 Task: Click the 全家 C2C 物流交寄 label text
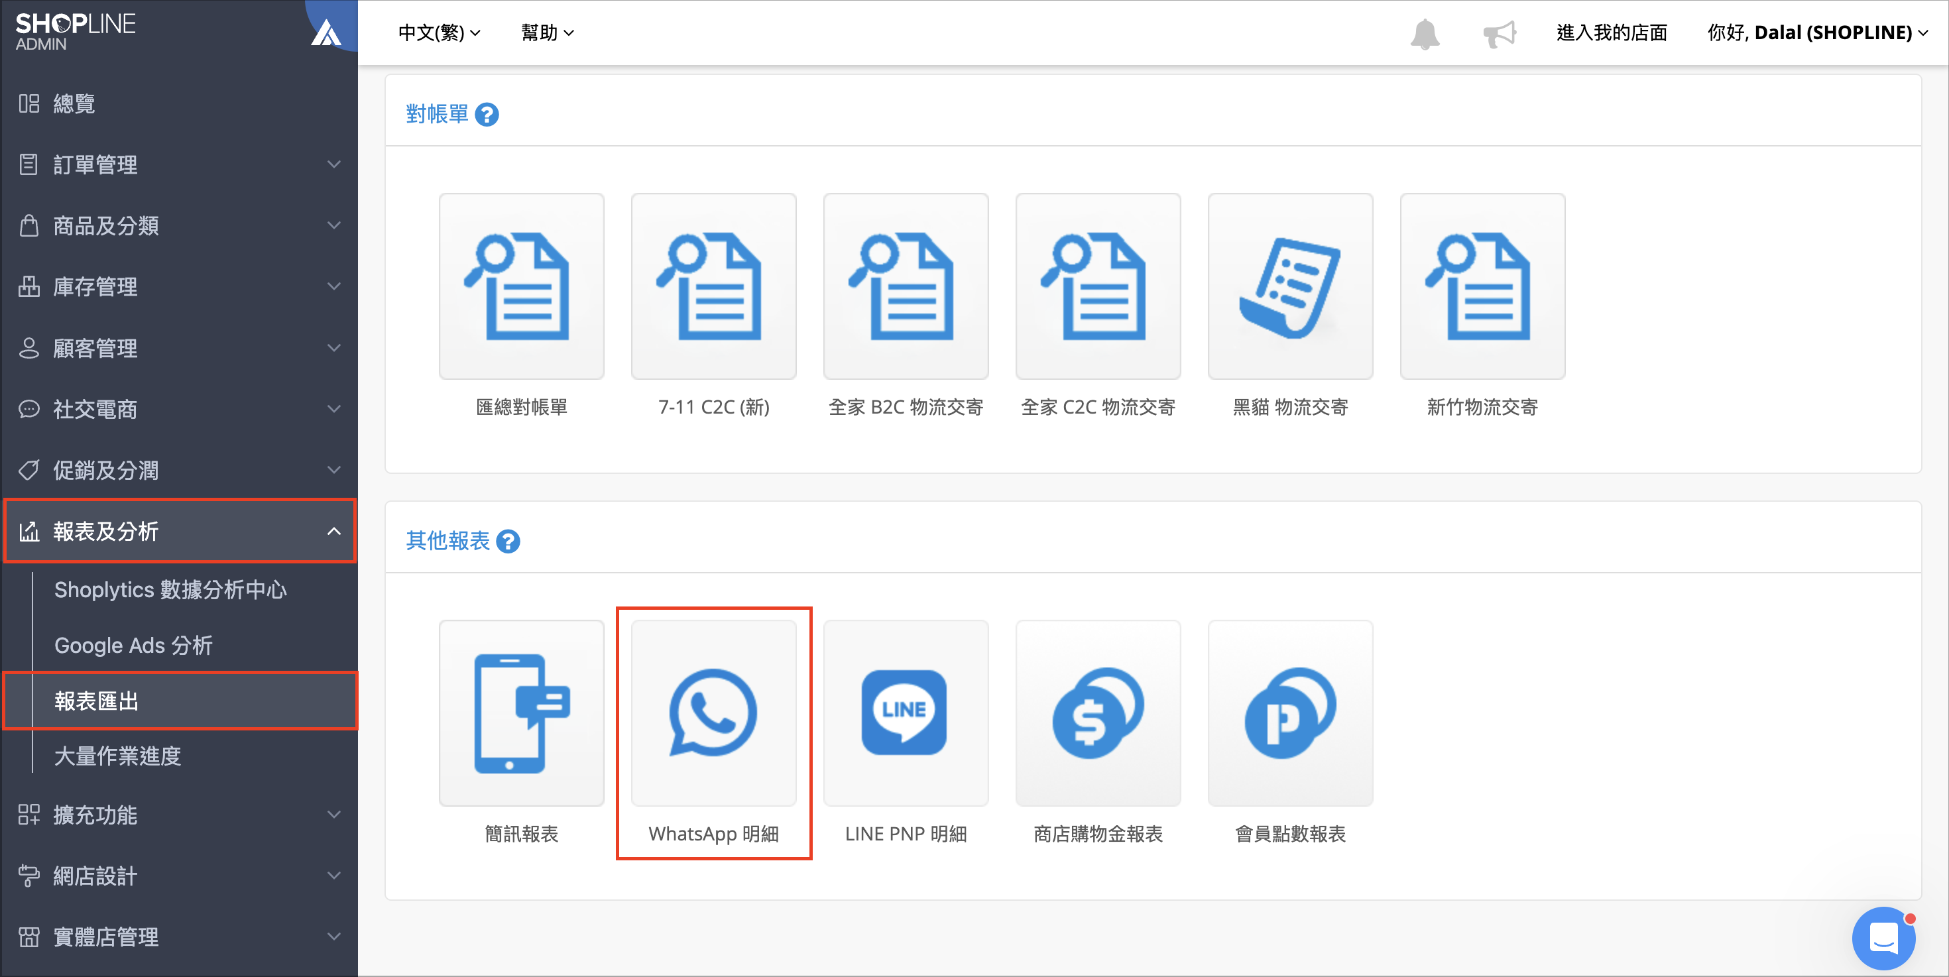click(x=1098, y=407)
